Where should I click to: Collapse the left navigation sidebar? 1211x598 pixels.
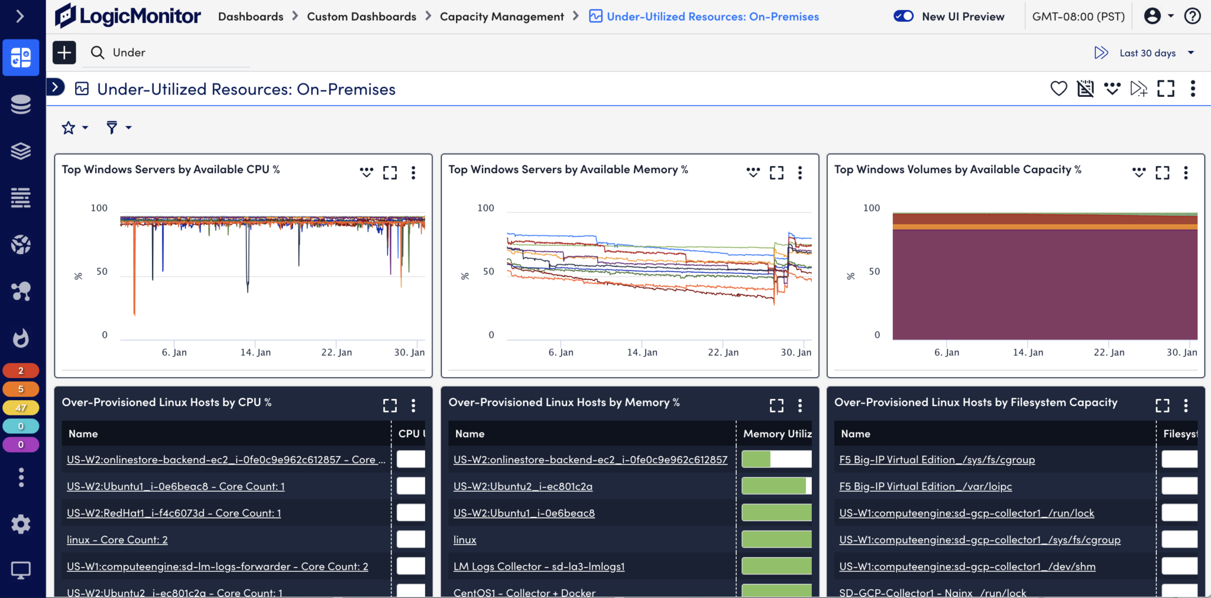(x=21, y=16)
